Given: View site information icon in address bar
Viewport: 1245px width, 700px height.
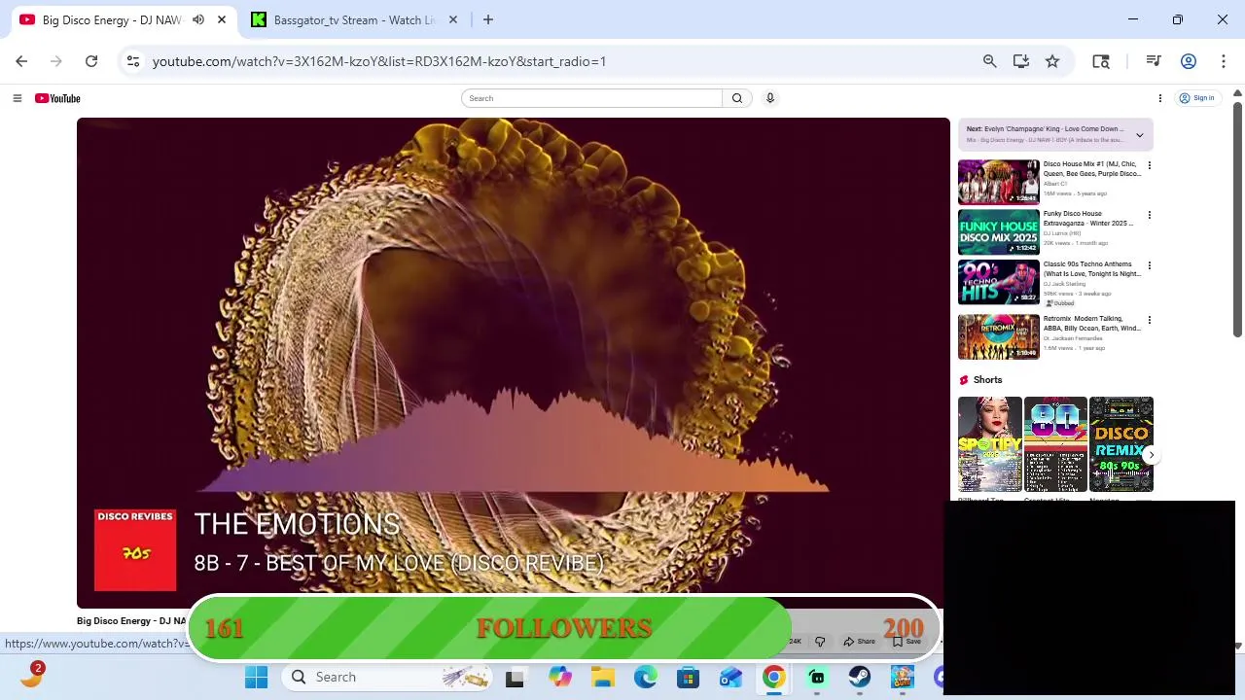Looking at the screenshot, I should 133,61.
